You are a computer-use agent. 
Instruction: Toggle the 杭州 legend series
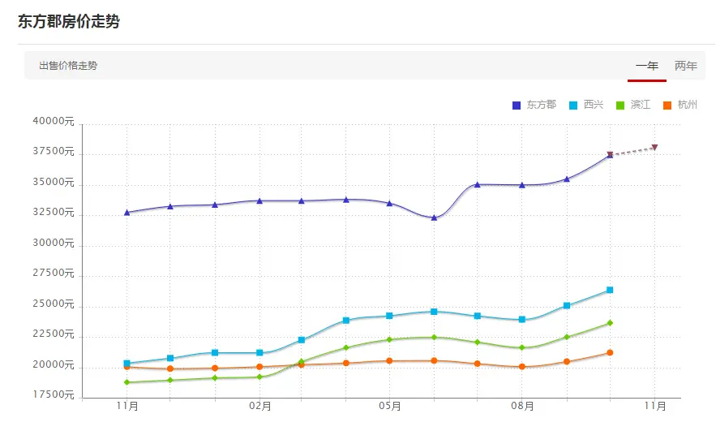coord(680,105)
